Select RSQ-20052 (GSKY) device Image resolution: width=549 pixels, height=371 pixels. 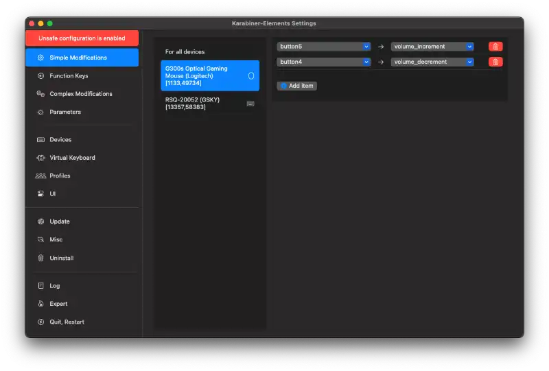tap(210, 104)
